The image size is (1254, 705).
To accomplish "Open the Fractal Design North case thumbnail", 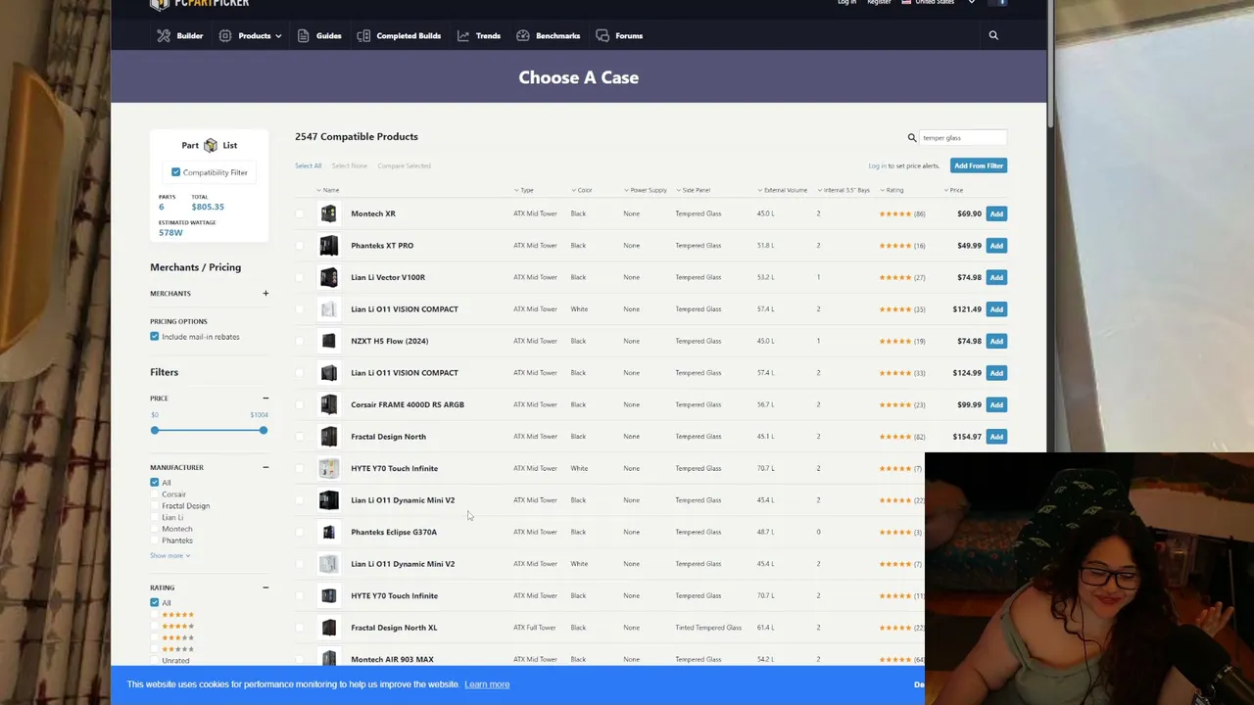I will 328,437.
